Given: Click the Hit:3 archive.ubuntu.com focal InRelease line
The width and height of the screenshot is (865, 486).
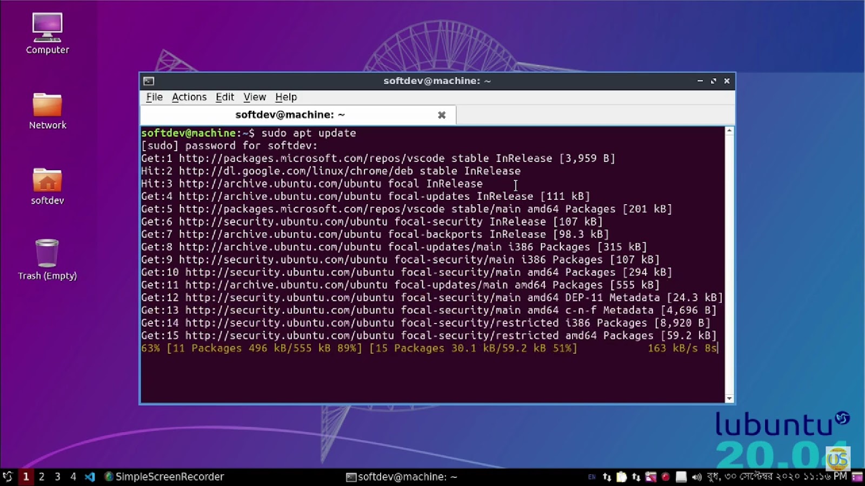Looking at the screenshot, I should click(x=312, y=184).
